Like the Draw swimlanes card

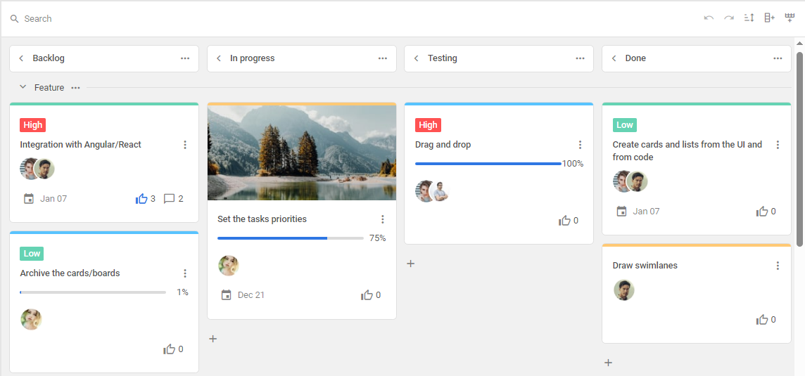[x=762, y=320]
